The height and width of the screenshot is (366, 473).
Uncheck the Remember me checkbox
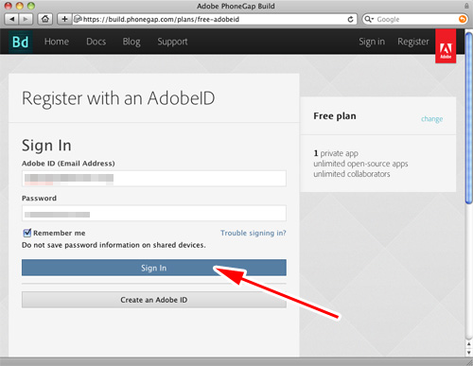[x=27, y=233]
